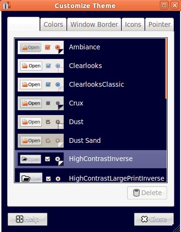Select the first tab with hidden label
This screenshot has width=181, height=232.
click(x=23, y=24)
